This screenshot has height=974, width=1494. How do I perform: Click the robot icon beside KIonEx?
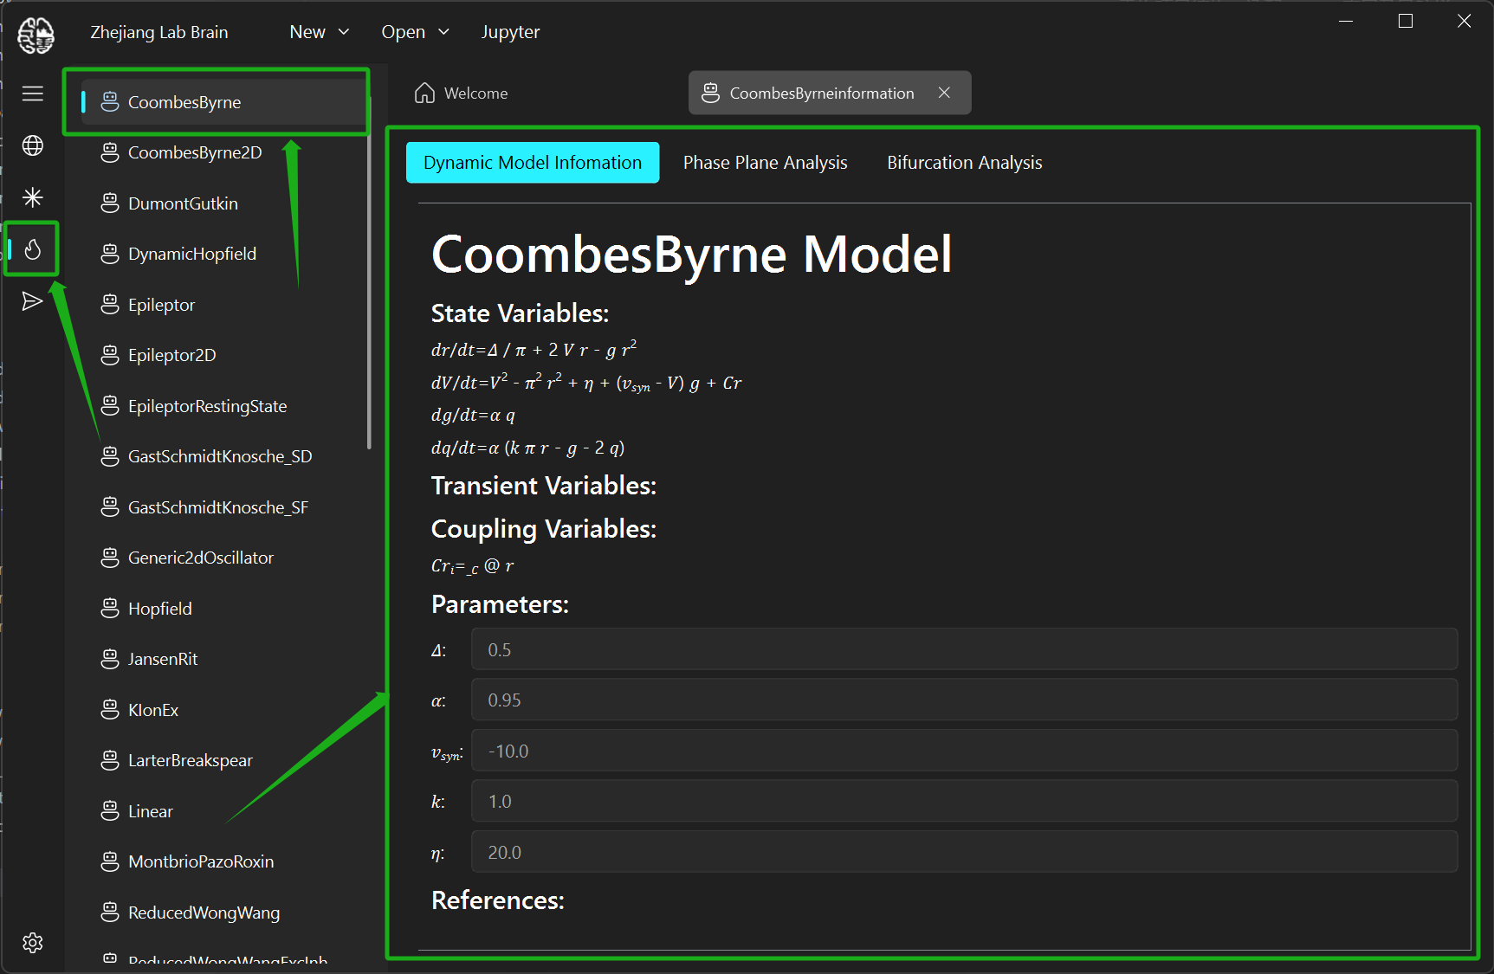[110, 710]
